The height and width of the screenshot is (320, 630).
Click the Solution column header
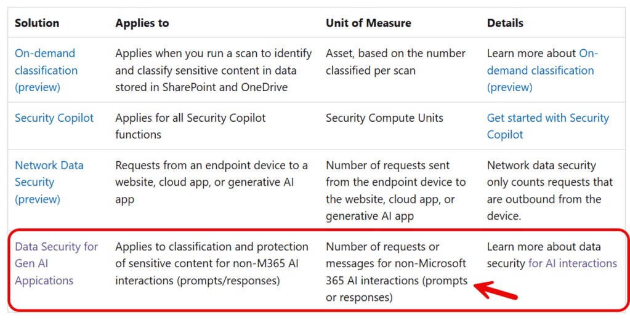point(37,23)
